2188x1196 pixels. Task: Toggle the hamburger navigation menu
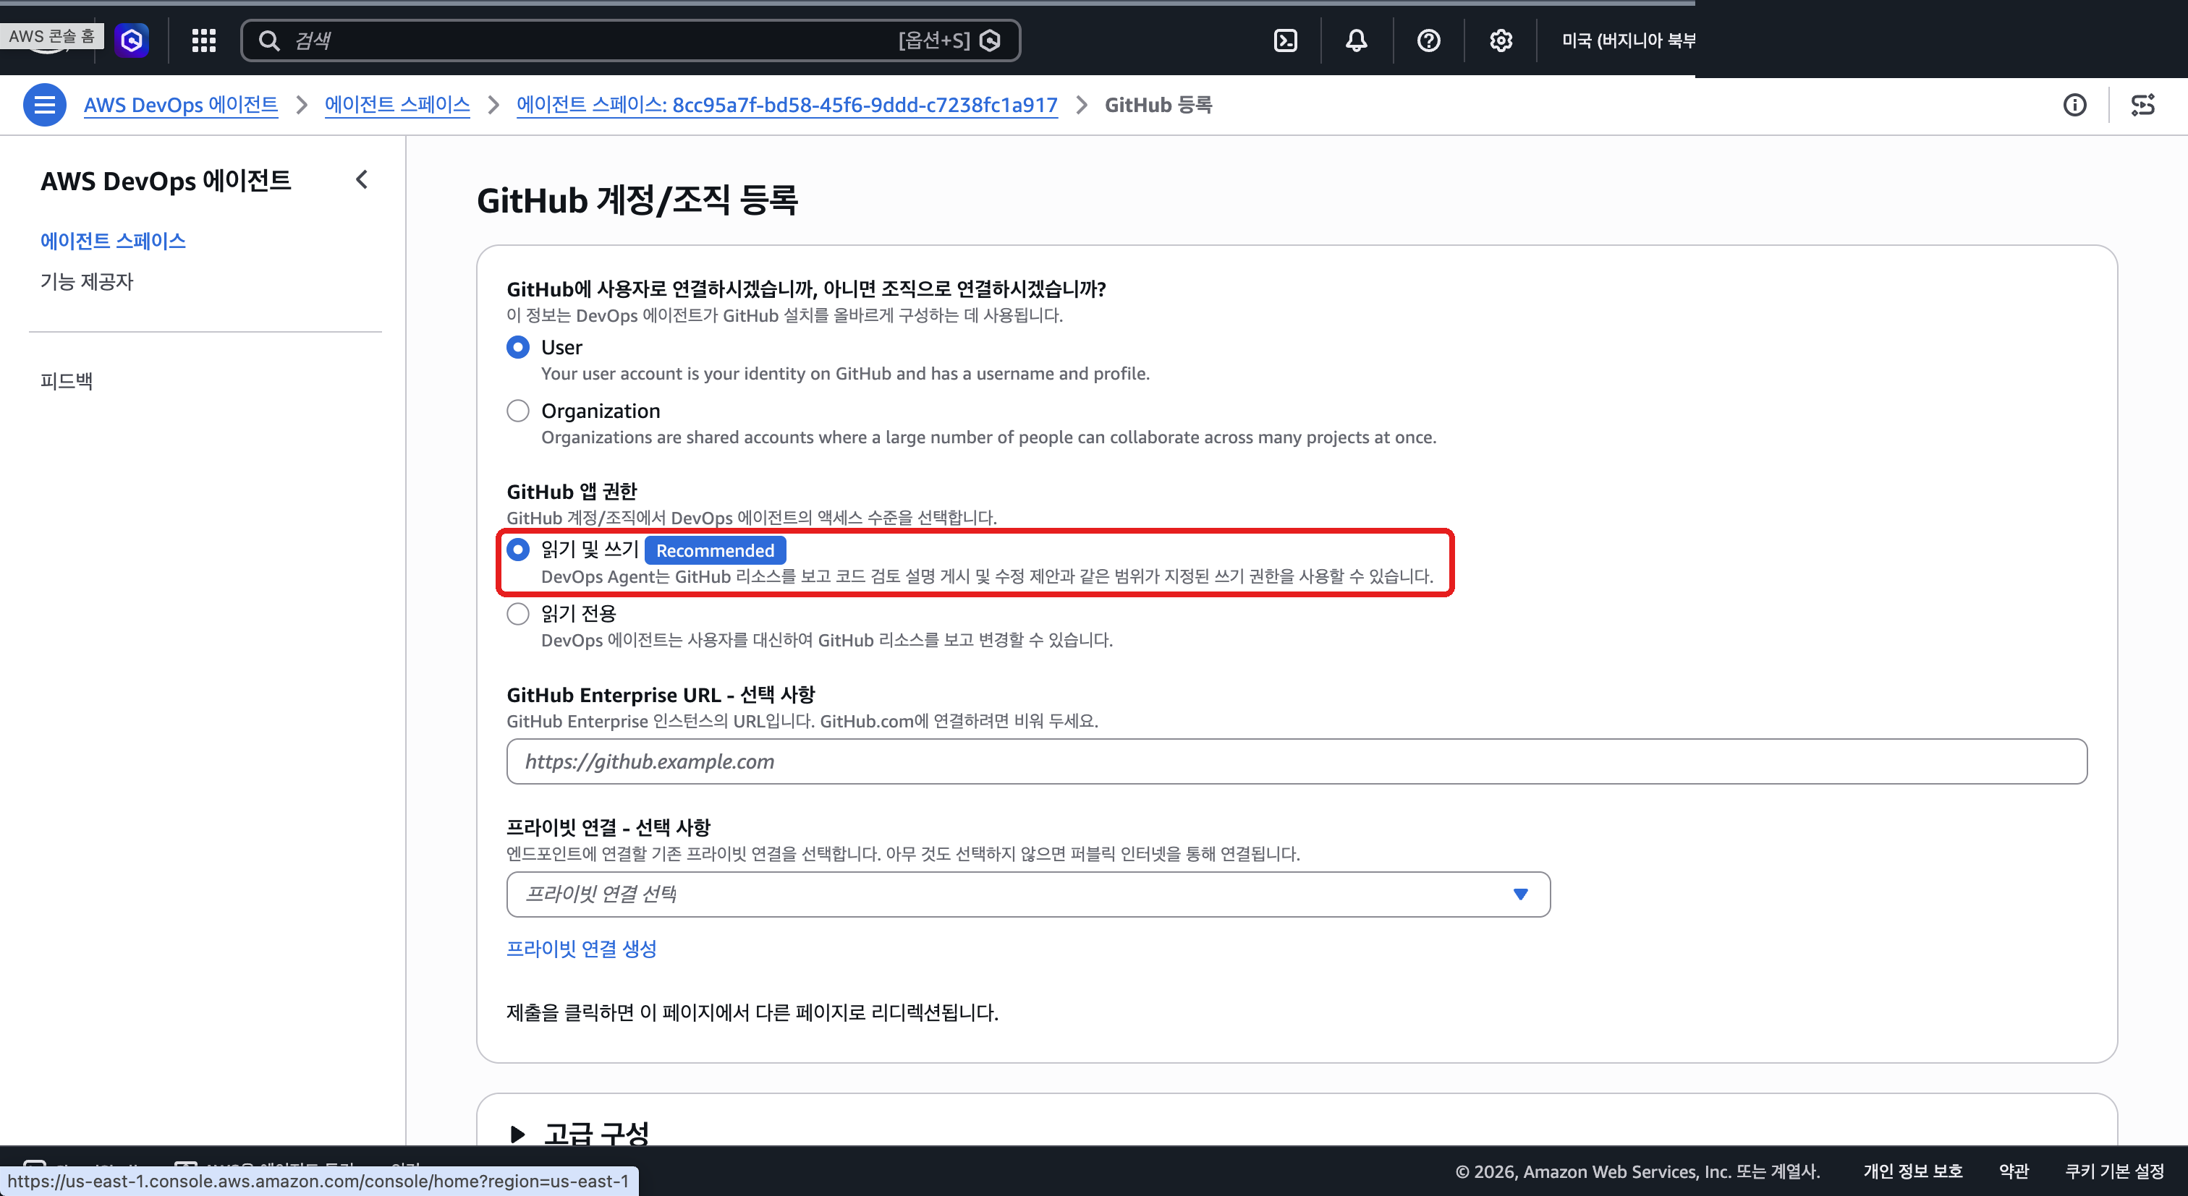click(x=44, y=106)
